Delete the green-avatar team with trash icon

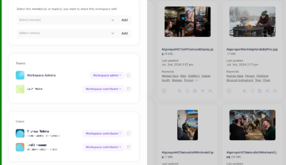128,89
